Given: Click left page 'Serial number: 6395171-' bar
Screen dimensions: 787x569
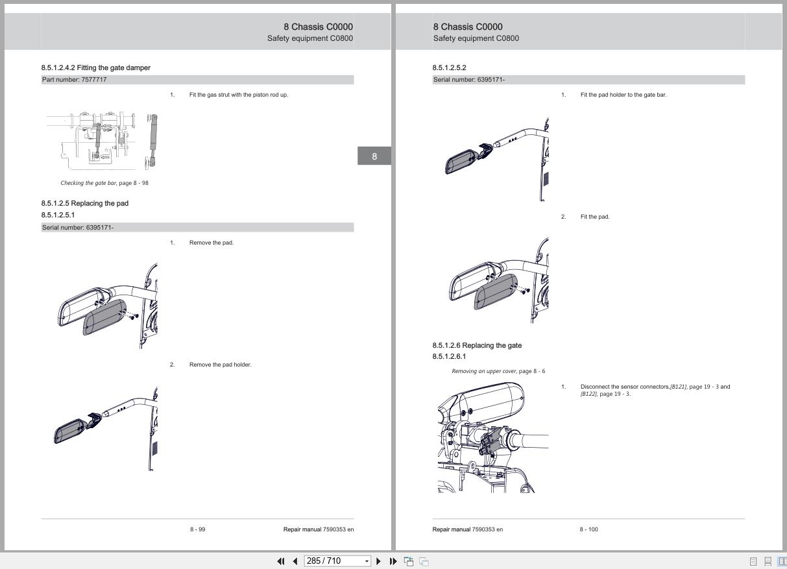Looking at the screenshot, I should [197, 228].
